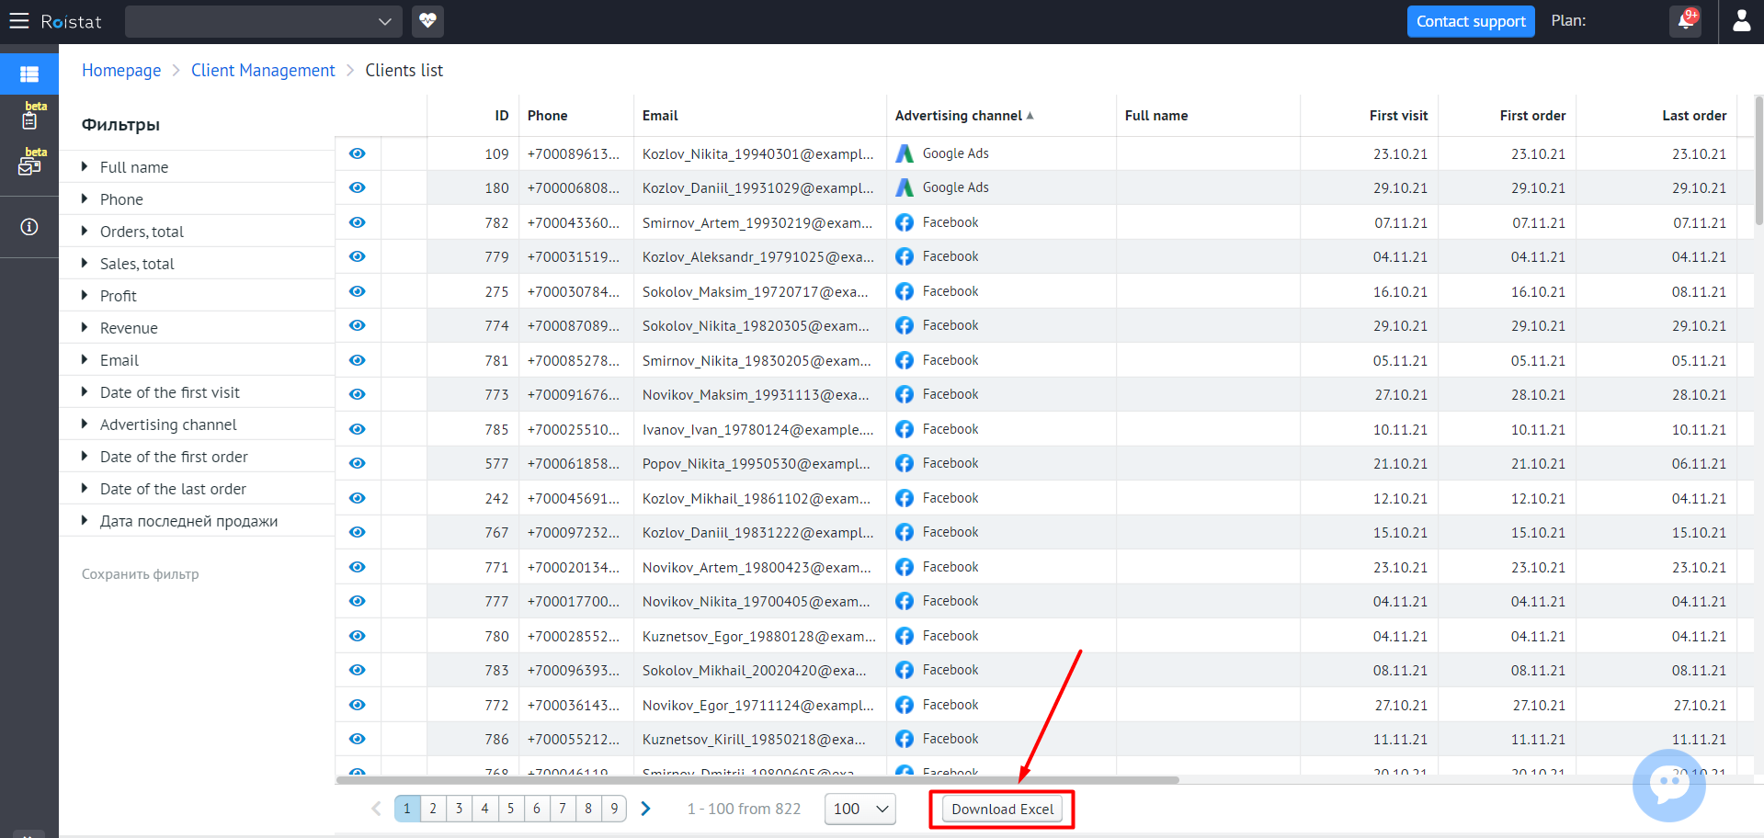Screen dimensions: 1764x838
Task: Click Google Ads icon in row 109
Action: pyautogui.click(x=905, y=153)
